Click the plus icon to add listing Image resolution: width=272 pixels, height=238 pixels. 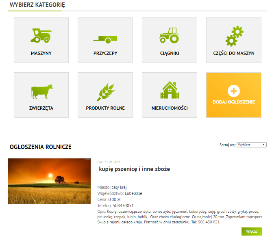pos(234,91)
